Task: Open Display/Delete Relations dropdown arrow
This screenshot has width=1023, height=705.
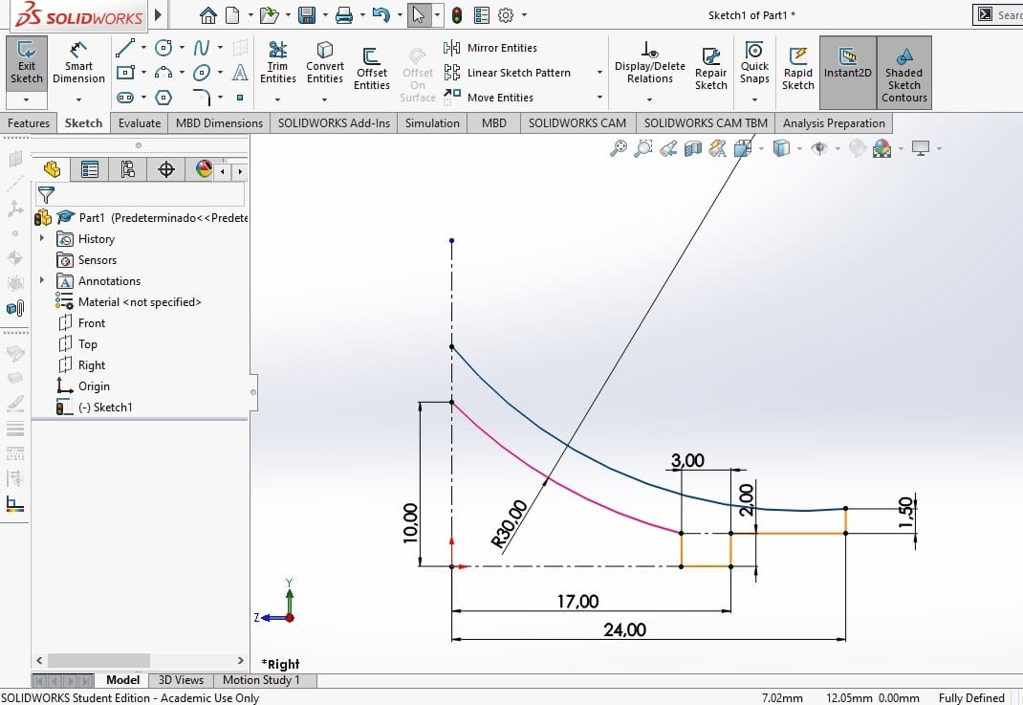Action: [x=649, y=99]
